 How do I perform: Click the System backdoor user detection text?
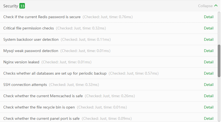[31, 39]
